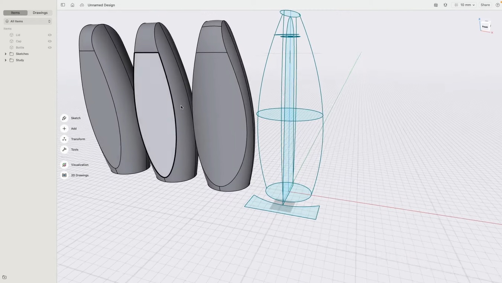
Task: Click the Front face on the orientation cube
Action: tap(486, 26)
